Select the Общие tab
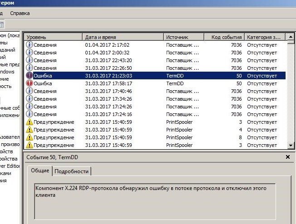 [39, 170]
